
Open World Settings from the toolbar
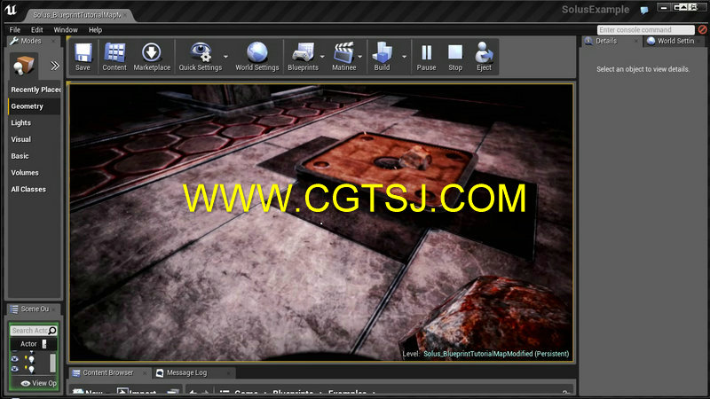256,57
